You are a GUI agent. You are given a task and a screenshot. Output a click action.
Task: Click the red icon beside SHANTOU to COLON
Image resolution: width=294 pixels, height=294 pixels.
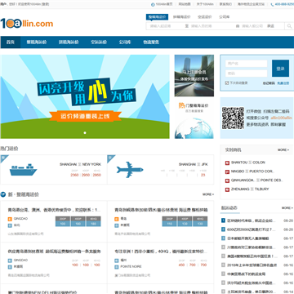point(227,163)
